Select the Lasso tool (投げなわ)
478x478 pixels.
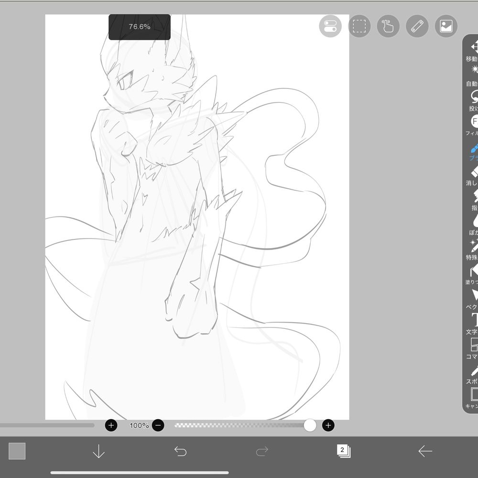point(473,100)
